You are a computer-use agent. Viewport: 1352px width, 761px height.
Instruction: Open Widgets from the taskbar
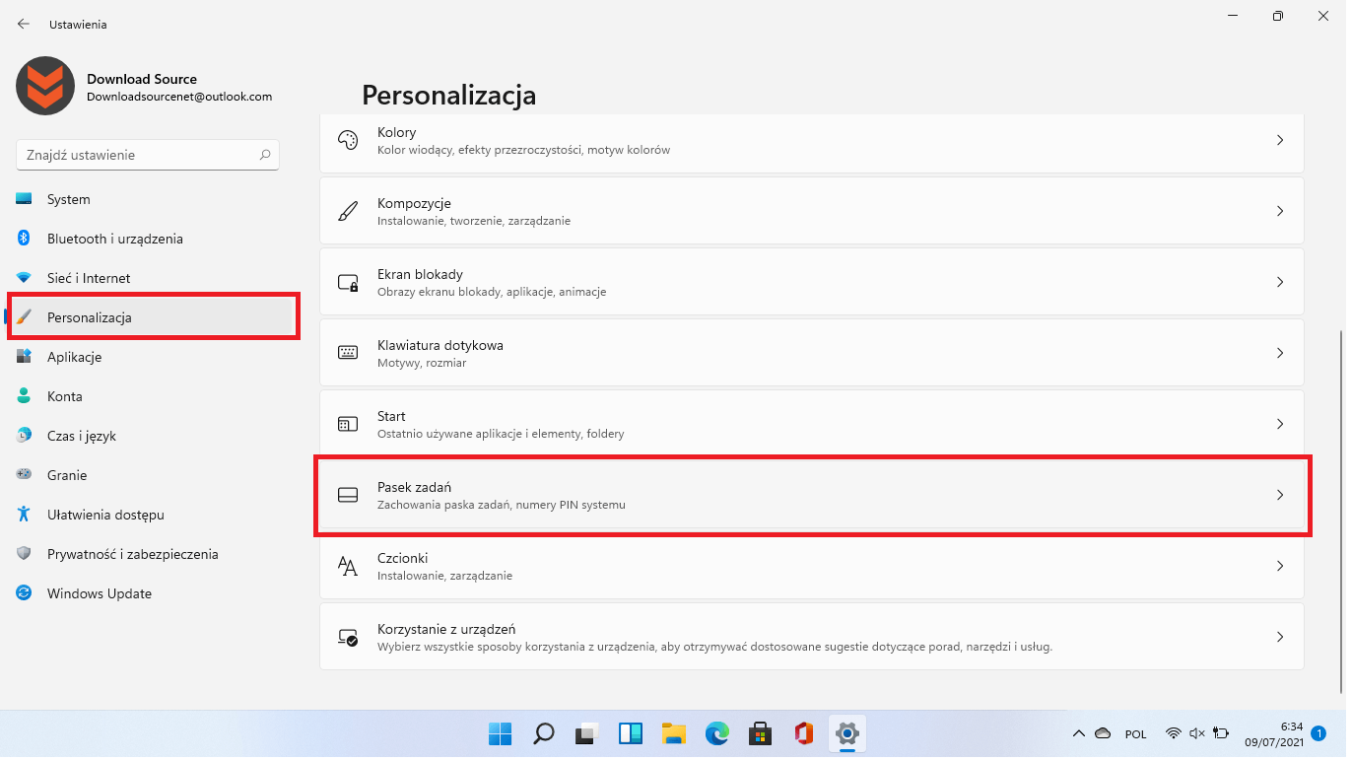(x=631, y=734)
